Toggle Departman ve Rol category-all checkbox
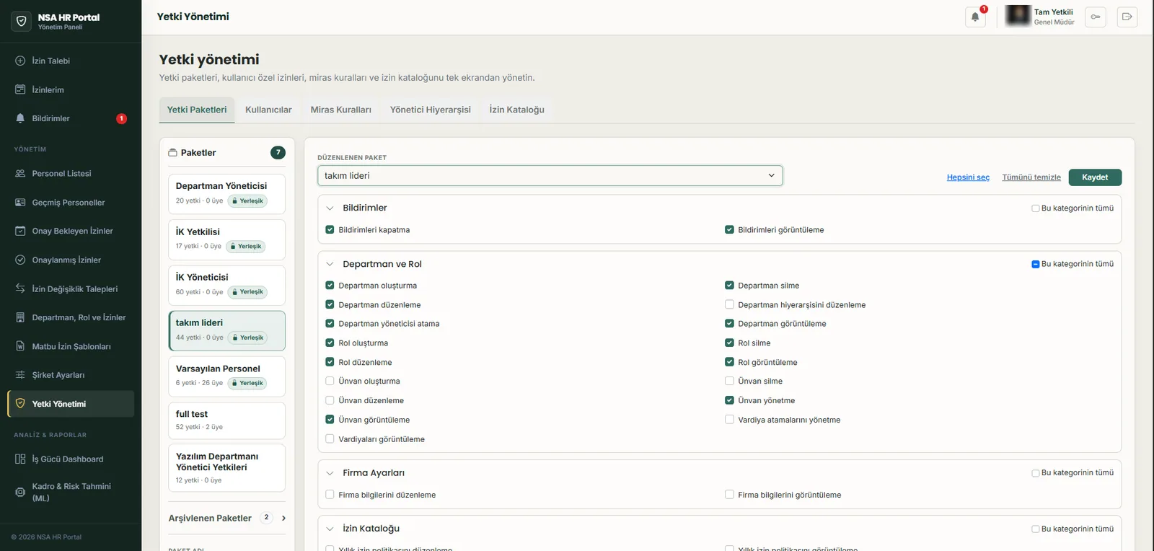The image size is (1154, 551). click(x=1036, y=264)
